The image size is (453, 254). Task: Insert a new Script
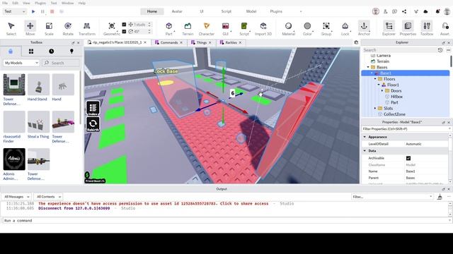[244, 28]
